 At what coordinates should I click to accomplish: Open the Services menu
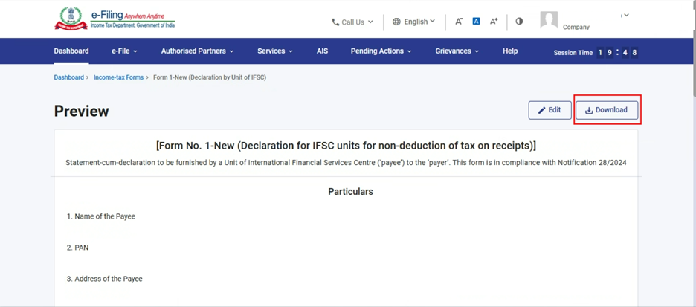click(x=274, y=51)
